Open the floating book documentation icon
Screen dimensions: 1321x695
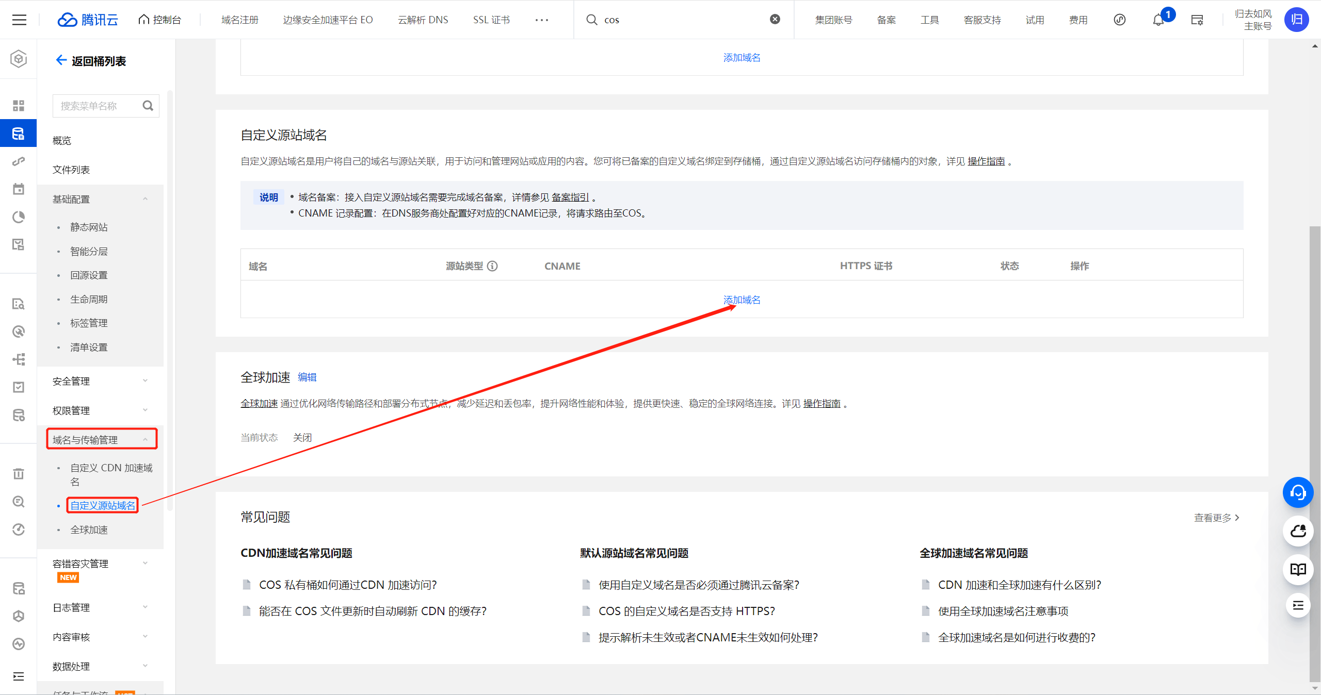coord(1298,569)
